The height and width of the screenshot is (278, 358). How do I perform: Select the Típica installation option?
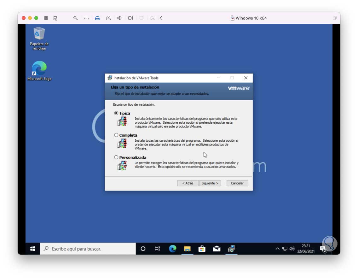pos(116,113)
